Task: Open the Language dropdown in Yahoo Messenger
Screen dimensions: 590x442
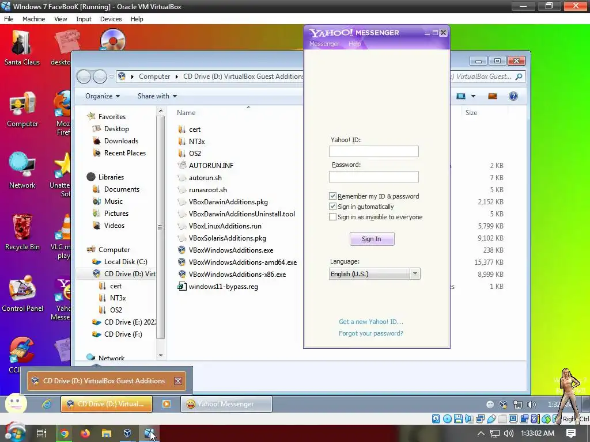Action: 415,273
